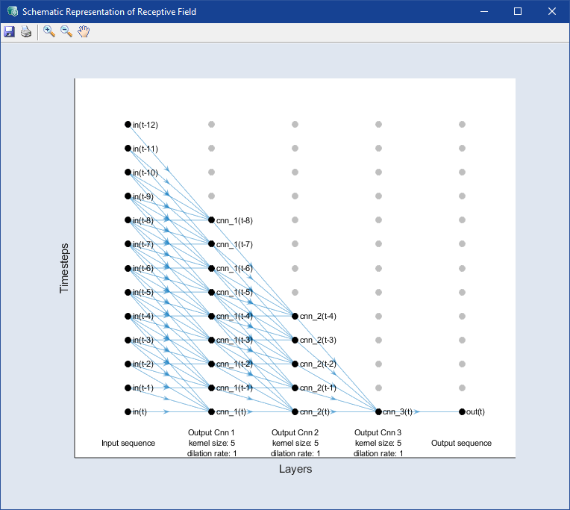Click the cnn_3(t) node
The image size is (570, 510).
[378, 411]
